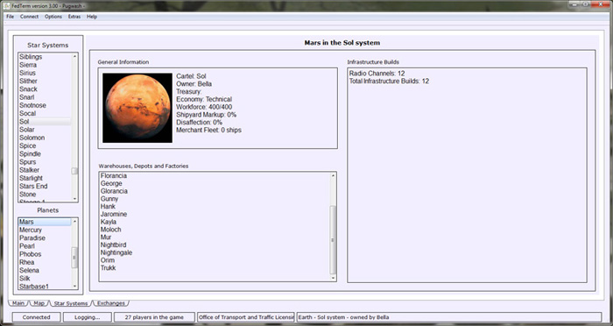This screenshot has width=613, height=326.
Task: Open the Help menu
Action: (x=92, y=17)
